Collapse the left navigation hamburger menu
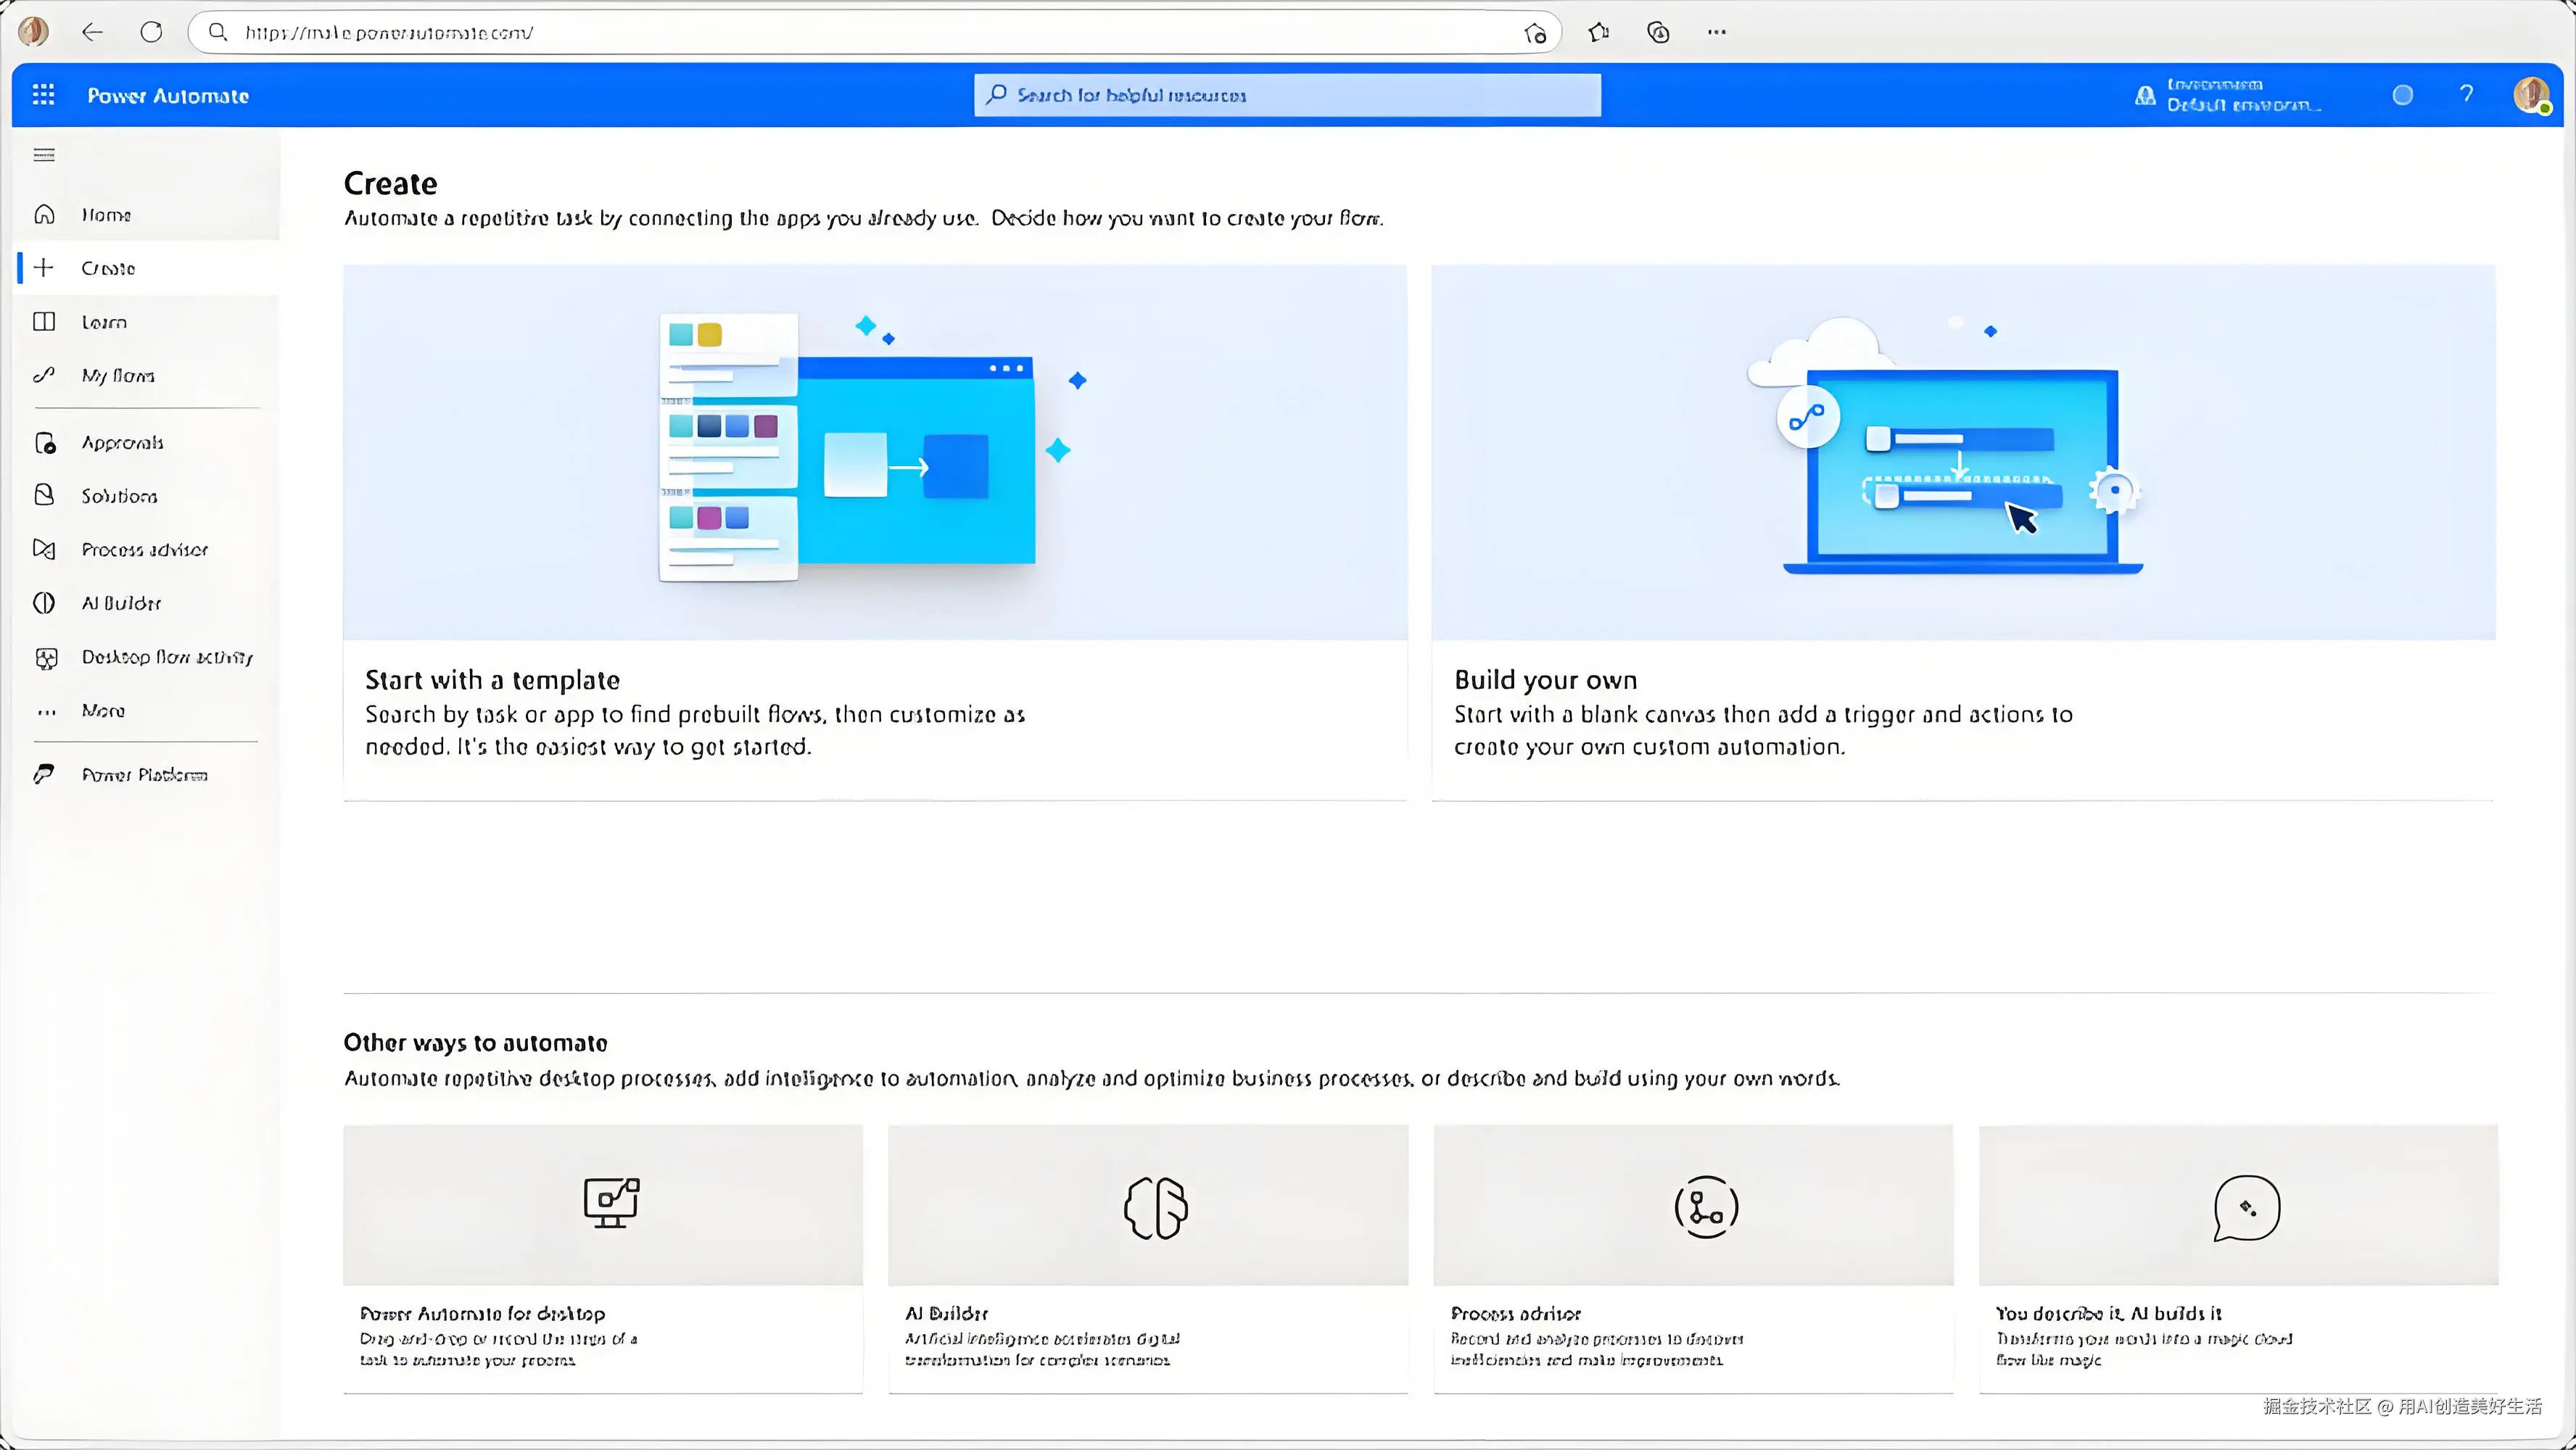 (44, 155)
